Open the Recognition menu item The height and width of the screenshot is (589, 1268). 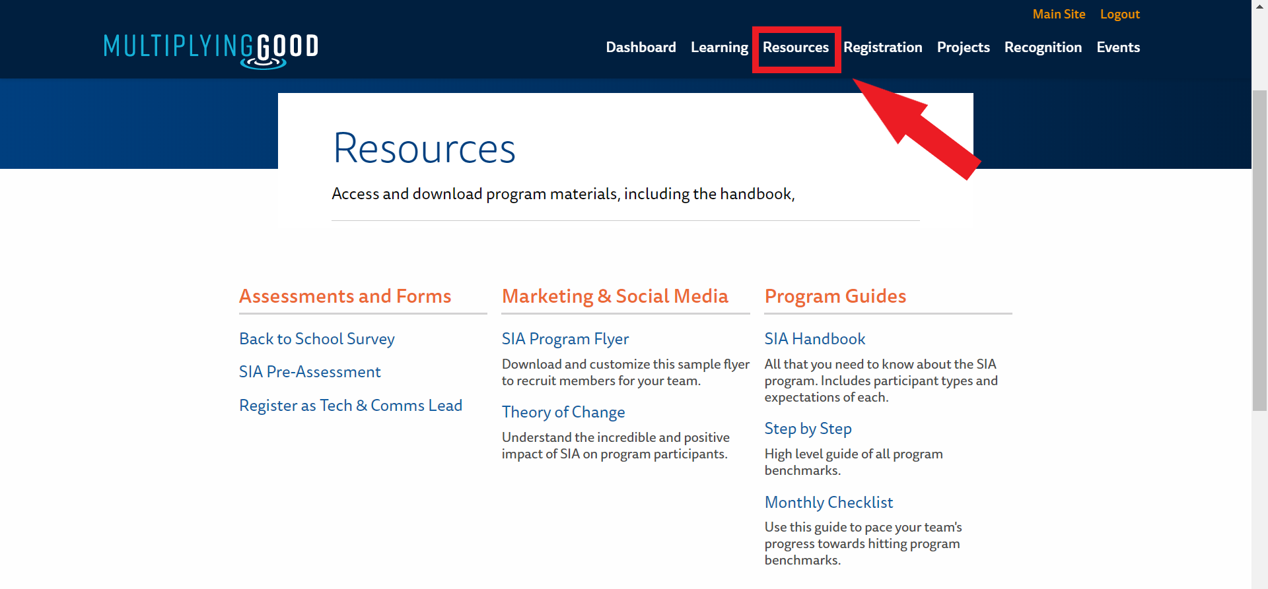click(x=1043, y=47)
